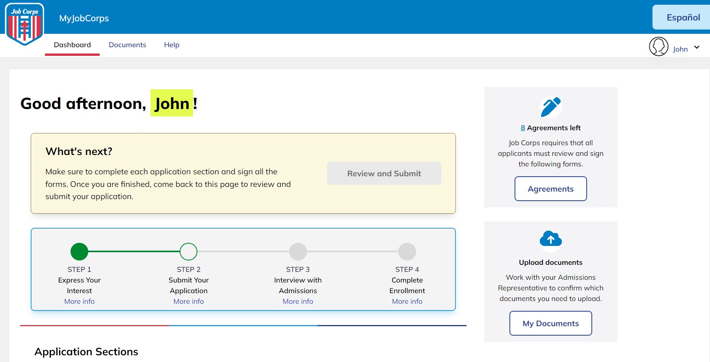Select the green Step 1 progress circle
Screen dimensions: 710x362
click(x=79, y=252)
